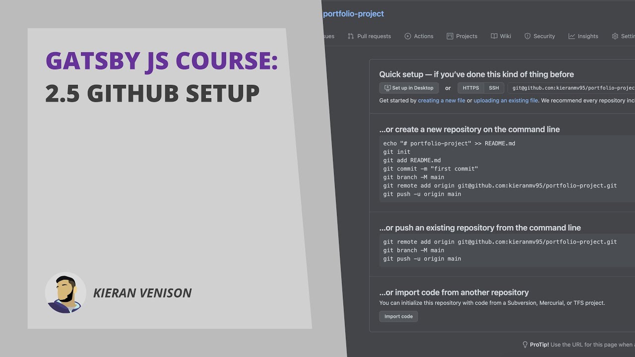Click the Projects board icon

450,36
